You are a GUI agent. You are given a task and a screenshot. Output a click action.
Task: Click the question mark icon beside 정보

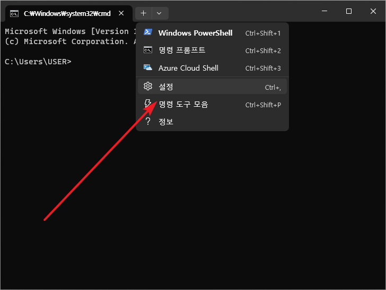[x=148, y=121]
